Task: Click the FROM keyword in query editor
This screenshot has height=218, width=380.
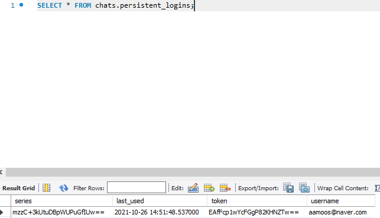Action: click(83, 5)
